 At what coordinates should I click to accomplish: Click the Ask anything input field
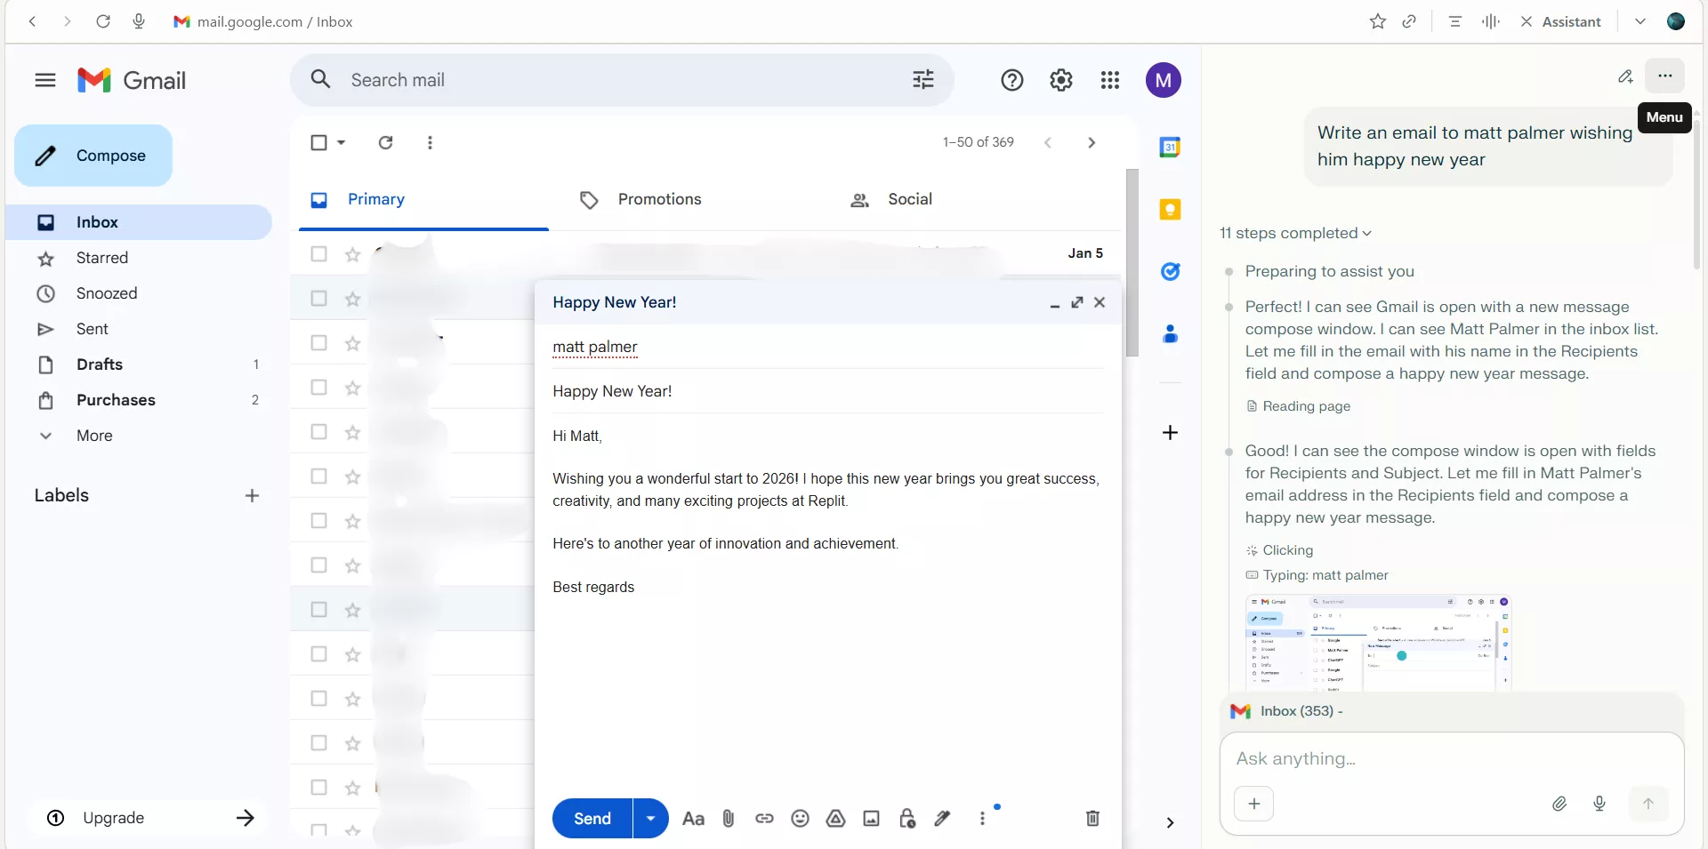(1388, 758)
